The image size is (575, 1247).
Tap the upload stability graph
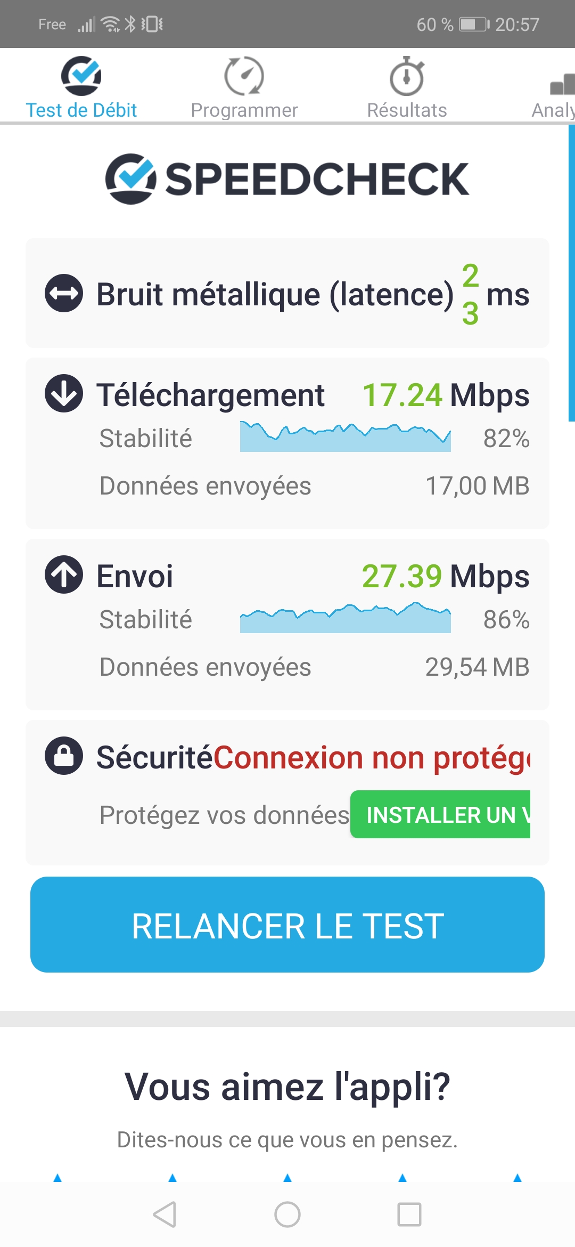point(345,618)
